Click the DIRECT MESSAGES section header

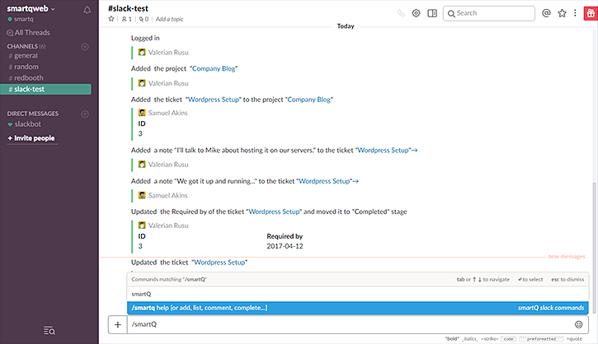(x=33, y=114)
